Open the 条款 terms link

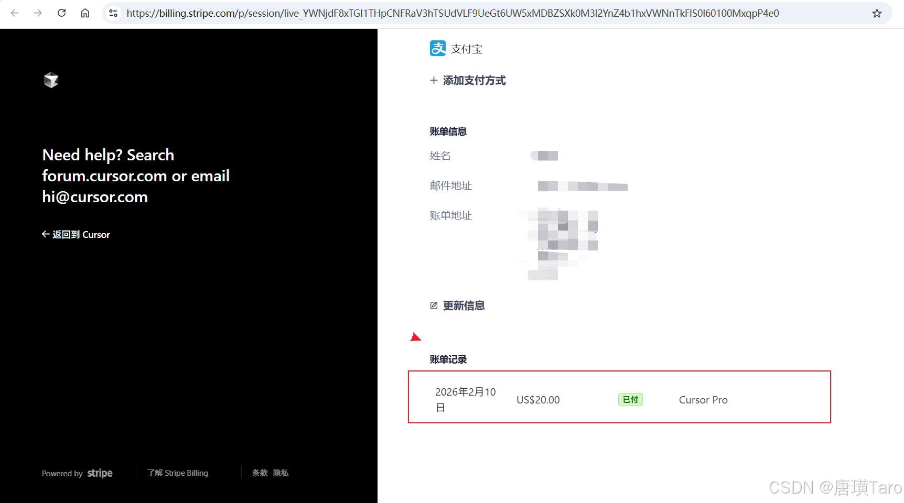pos(259,473)
